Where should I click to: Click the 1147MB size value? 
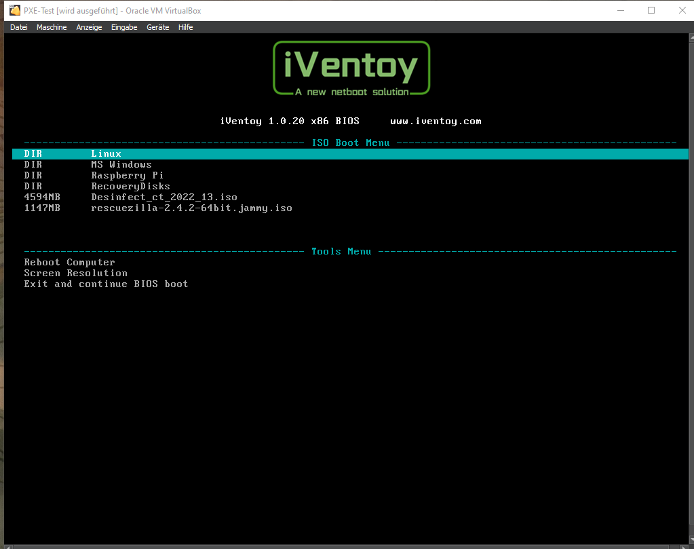click(42, 208)
